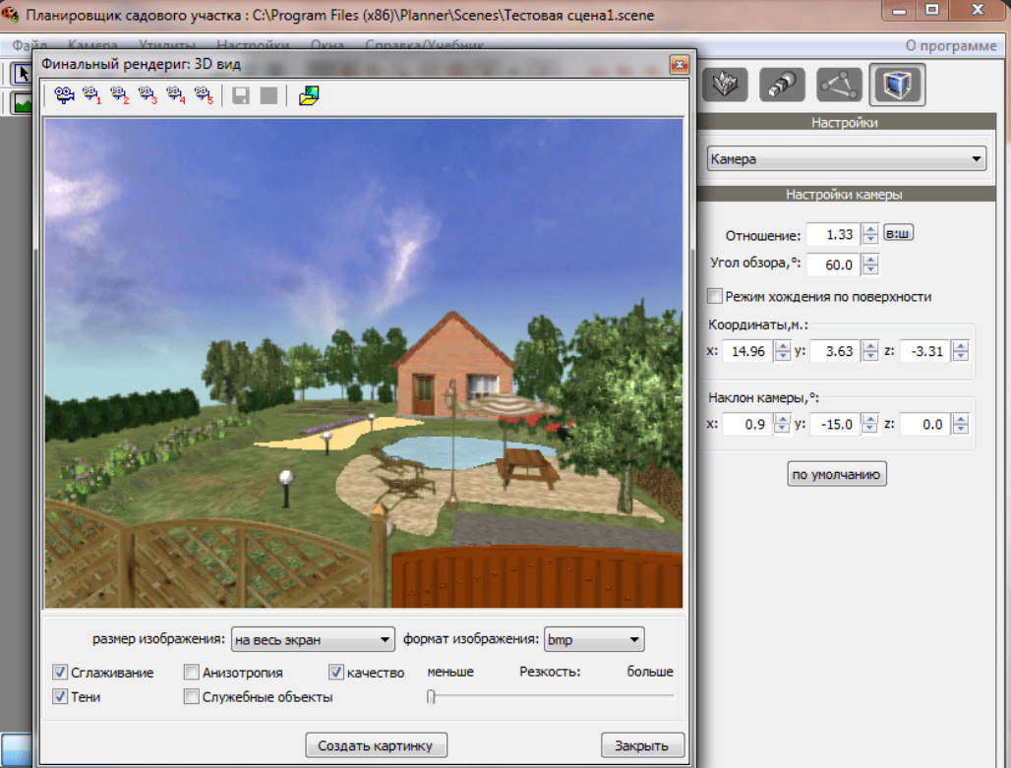This screenshot has height=768, width=1011.
Task: Click the Создать картинку button
Action: 376,745
